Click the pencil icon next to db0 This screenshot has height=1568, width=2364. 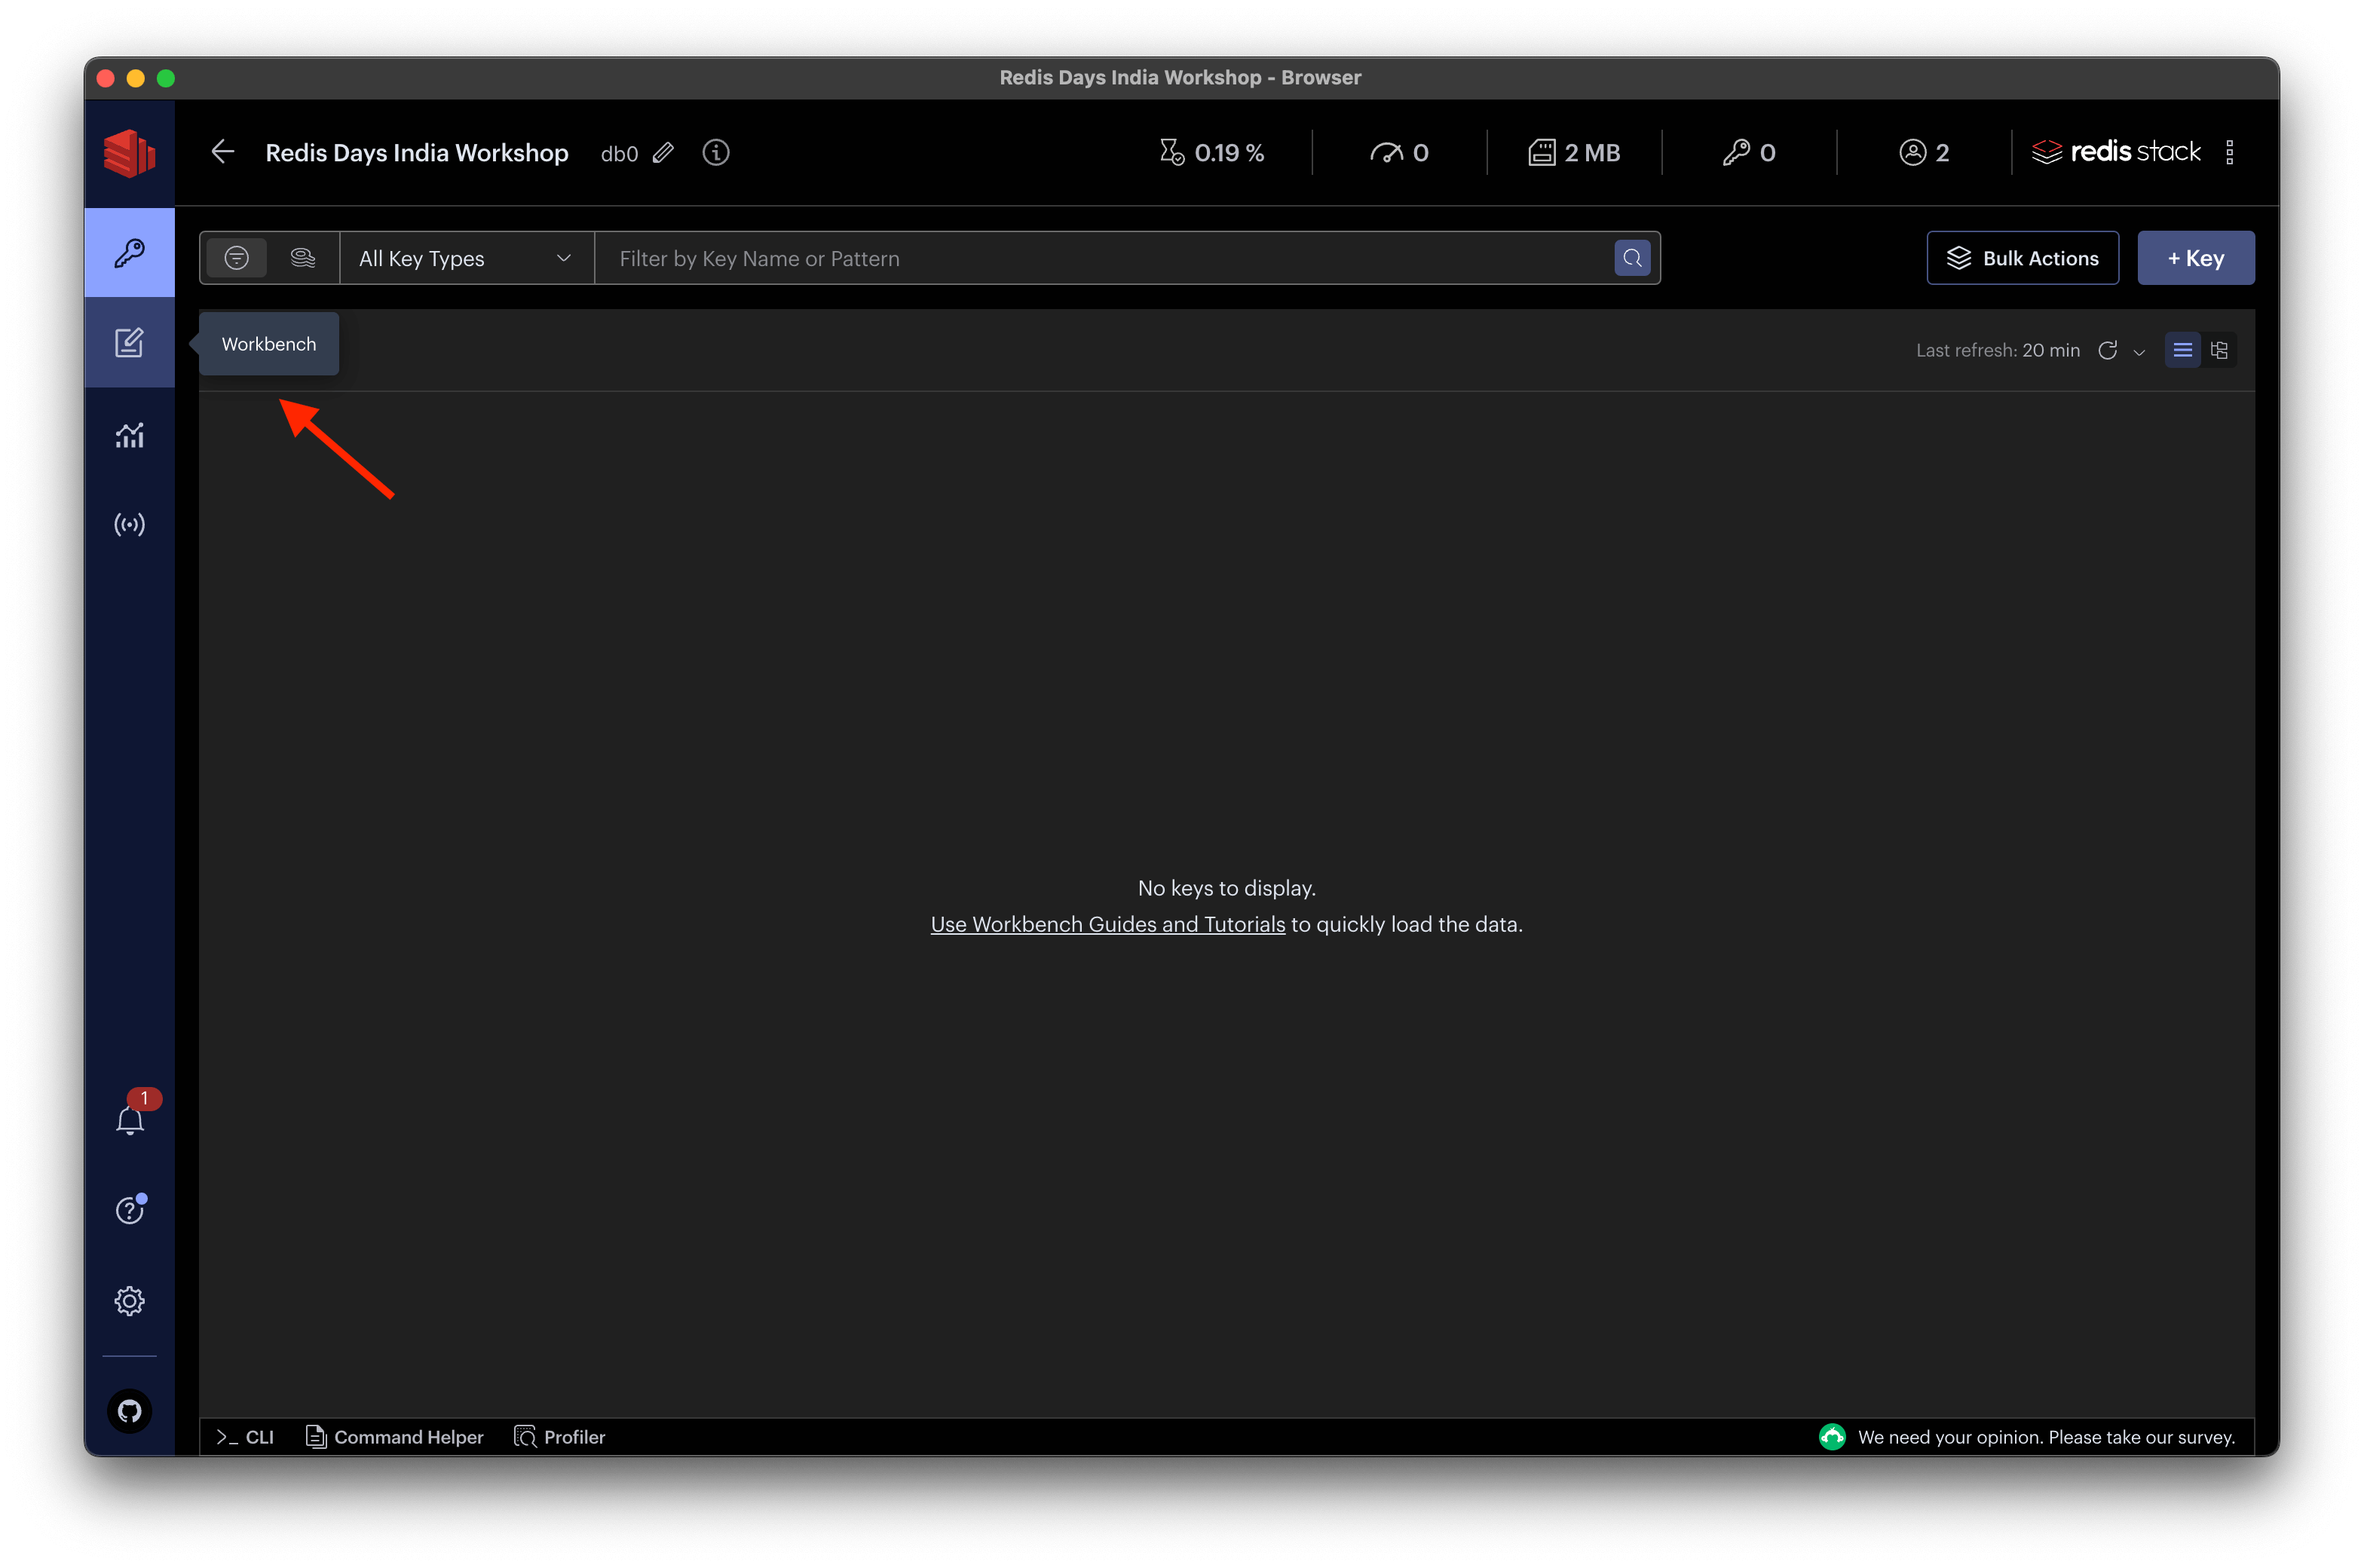click(663, 152)
